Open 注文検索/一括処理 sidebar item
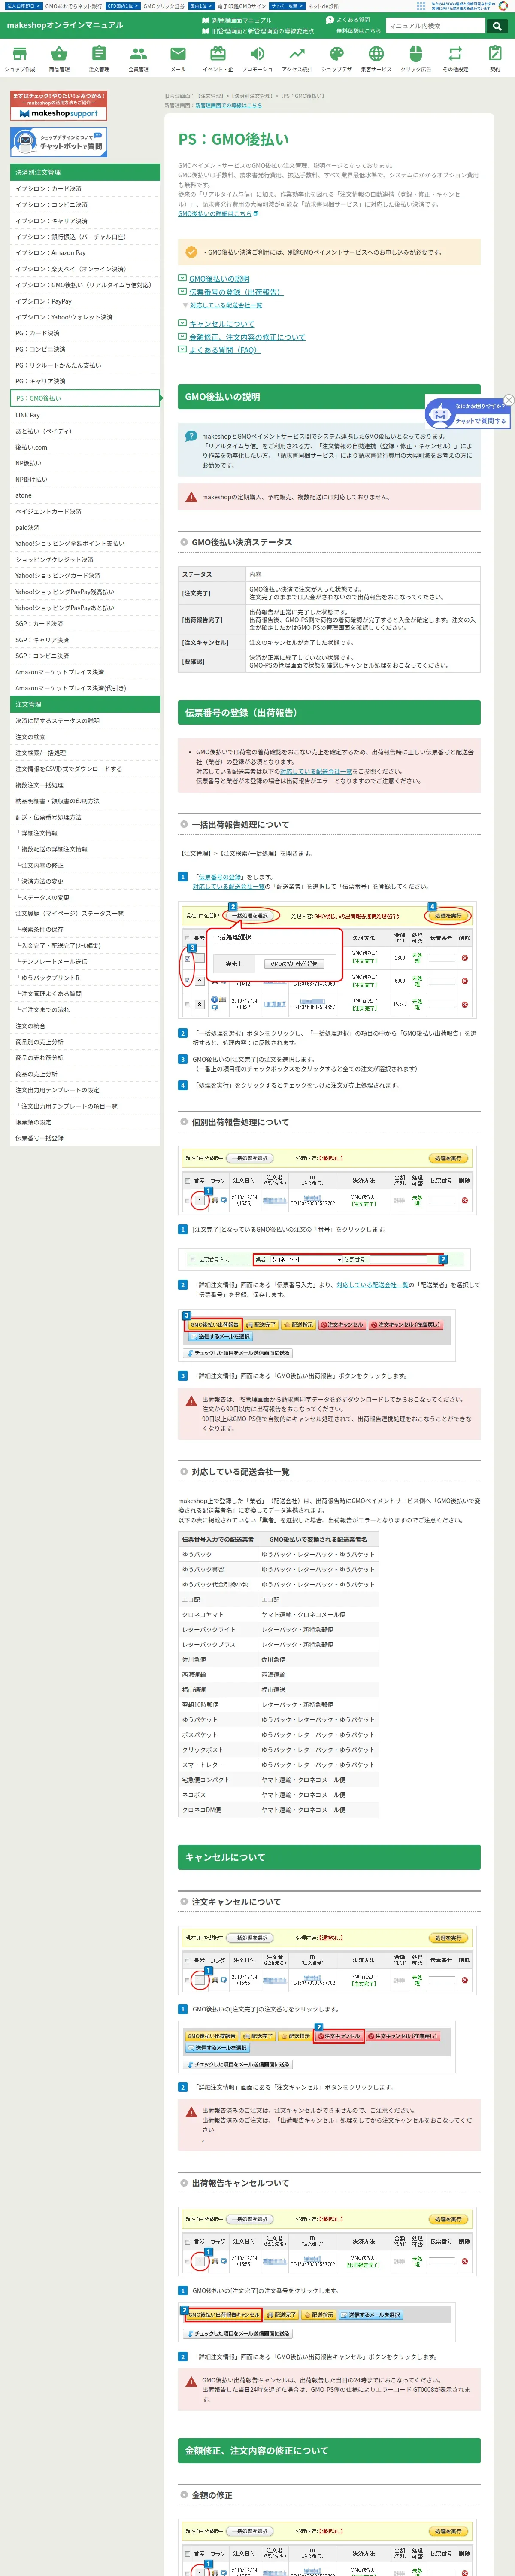Screen dimensions: 515x2576 point(85,753)
